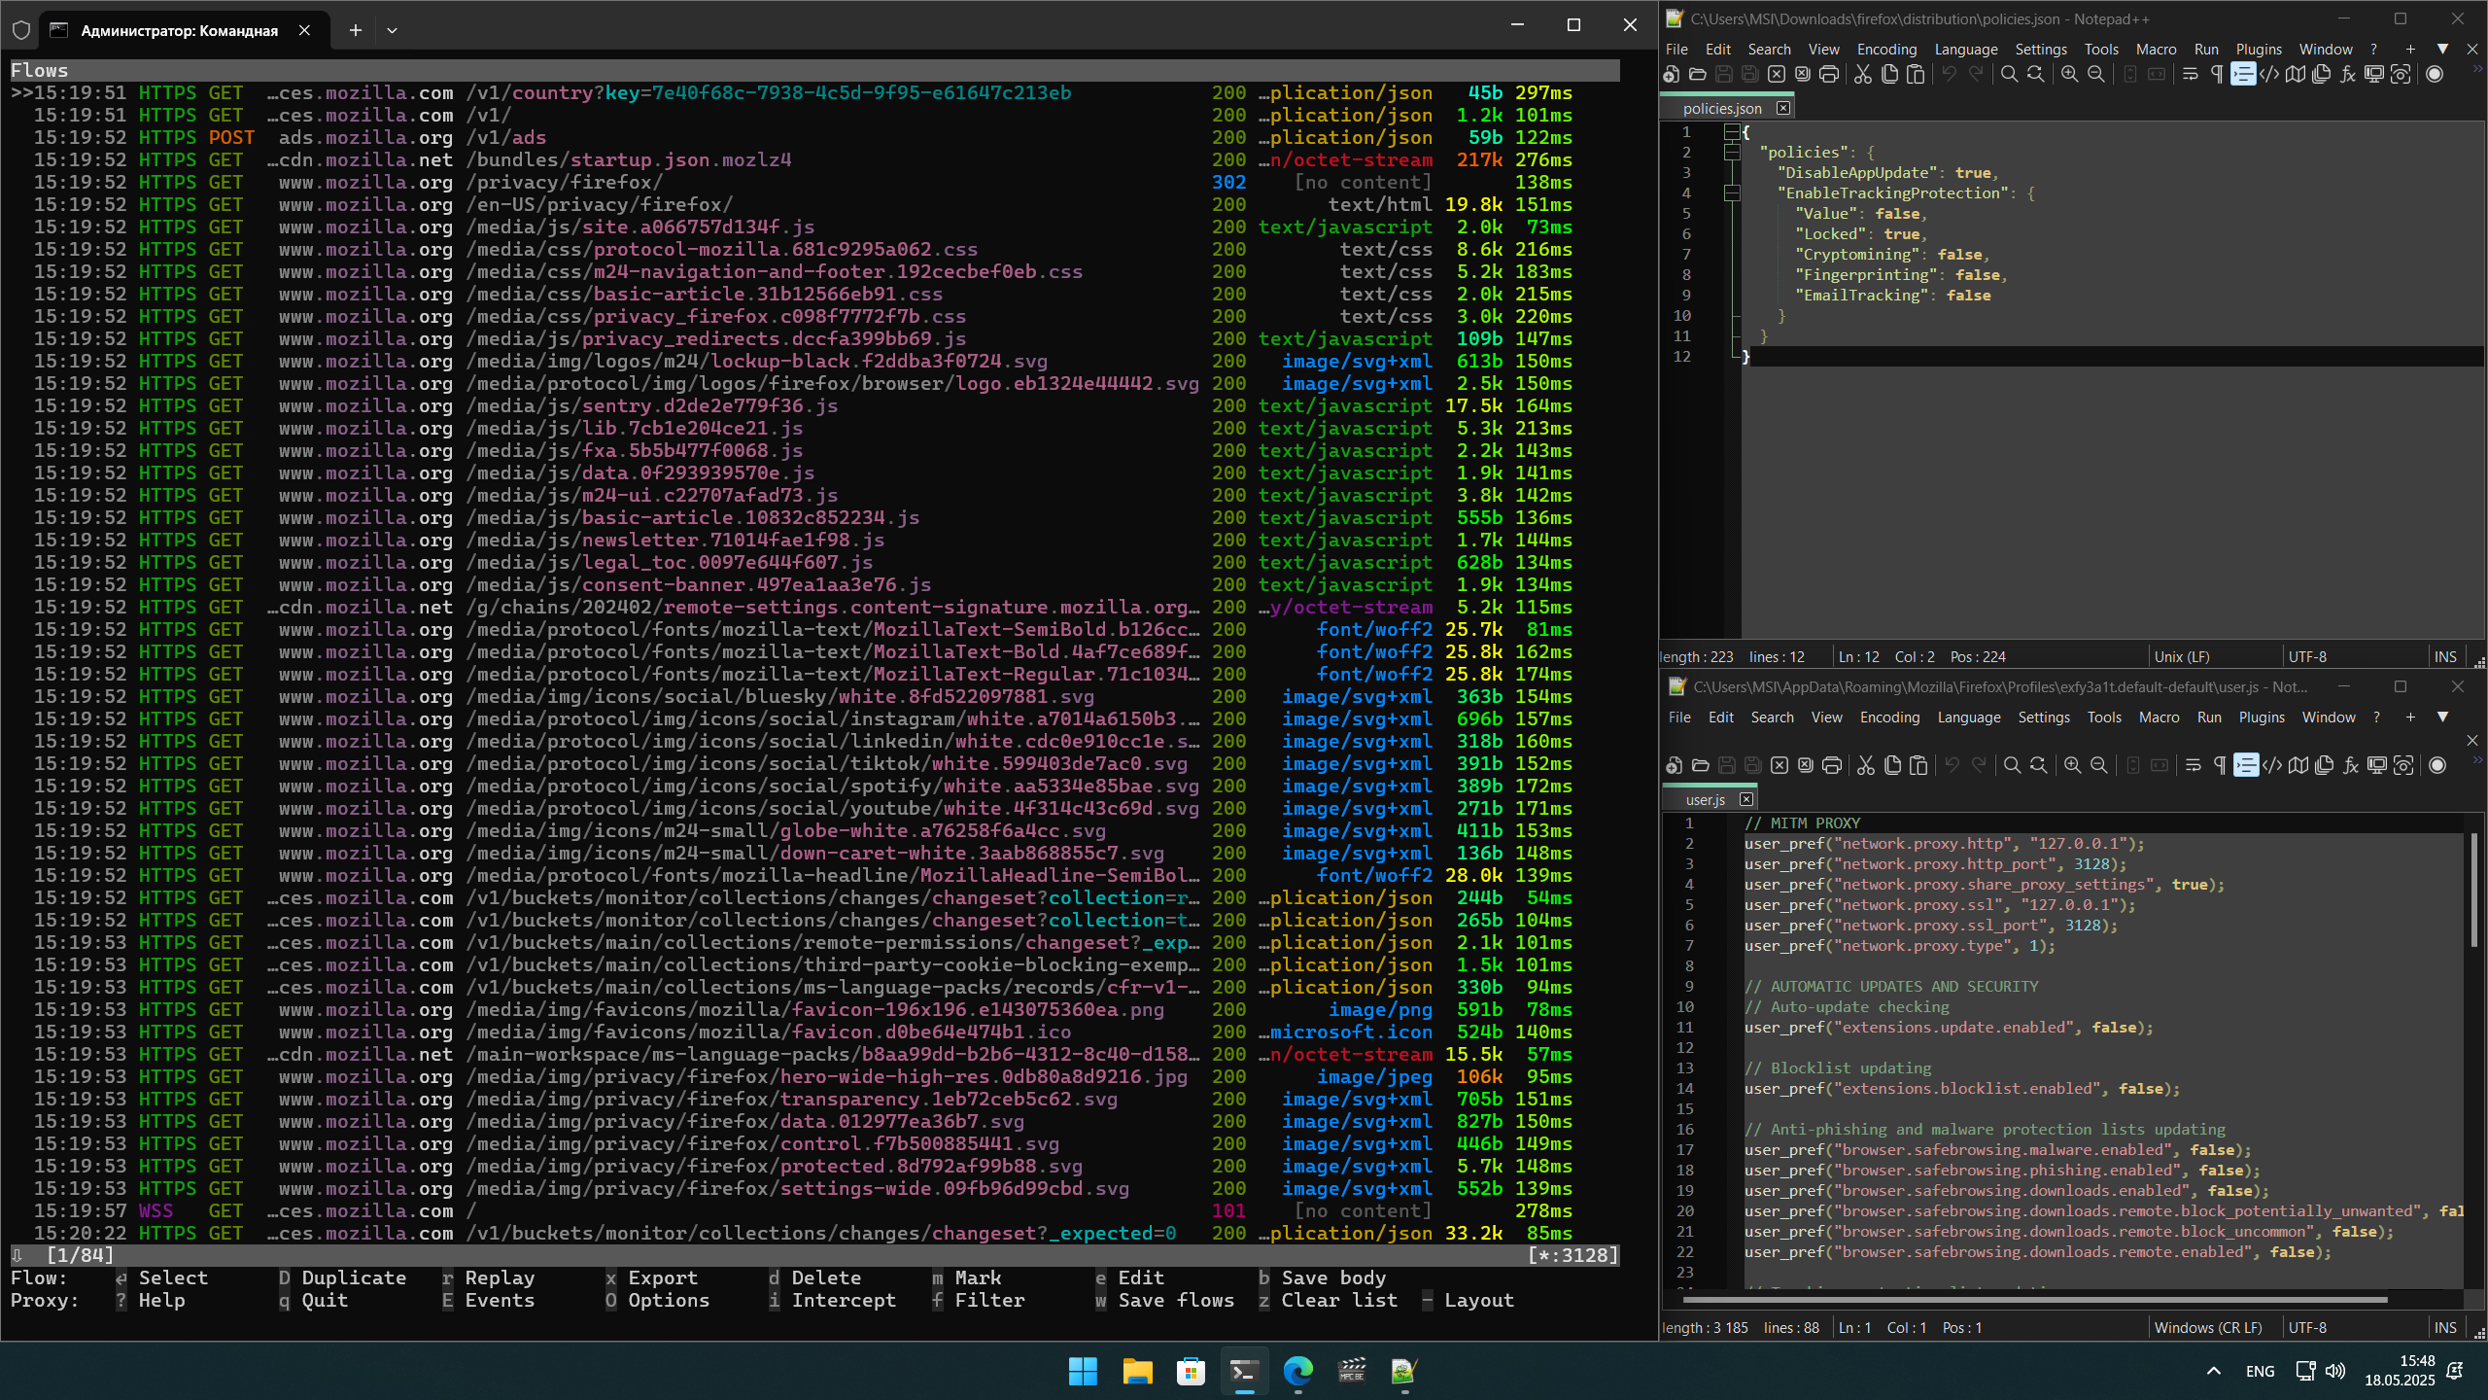Open Windows Start menu on taskbar

(x=1083, y=1371)
